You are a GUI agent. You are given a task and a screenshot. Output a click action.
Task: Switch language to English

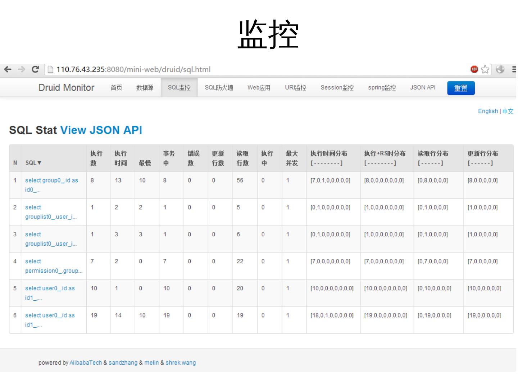point(487,111)
